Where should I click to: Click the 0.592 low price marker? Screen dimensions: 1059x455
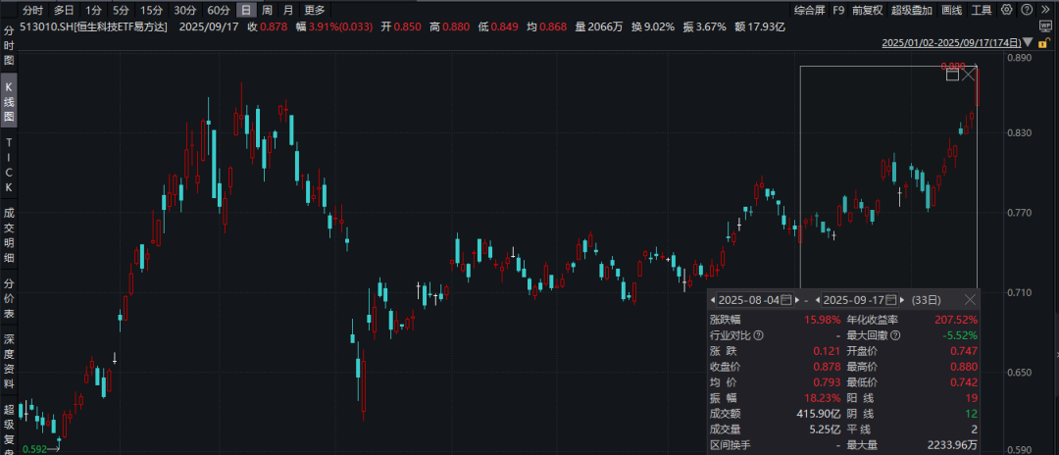pyautogui.click(x=33, y=448)
